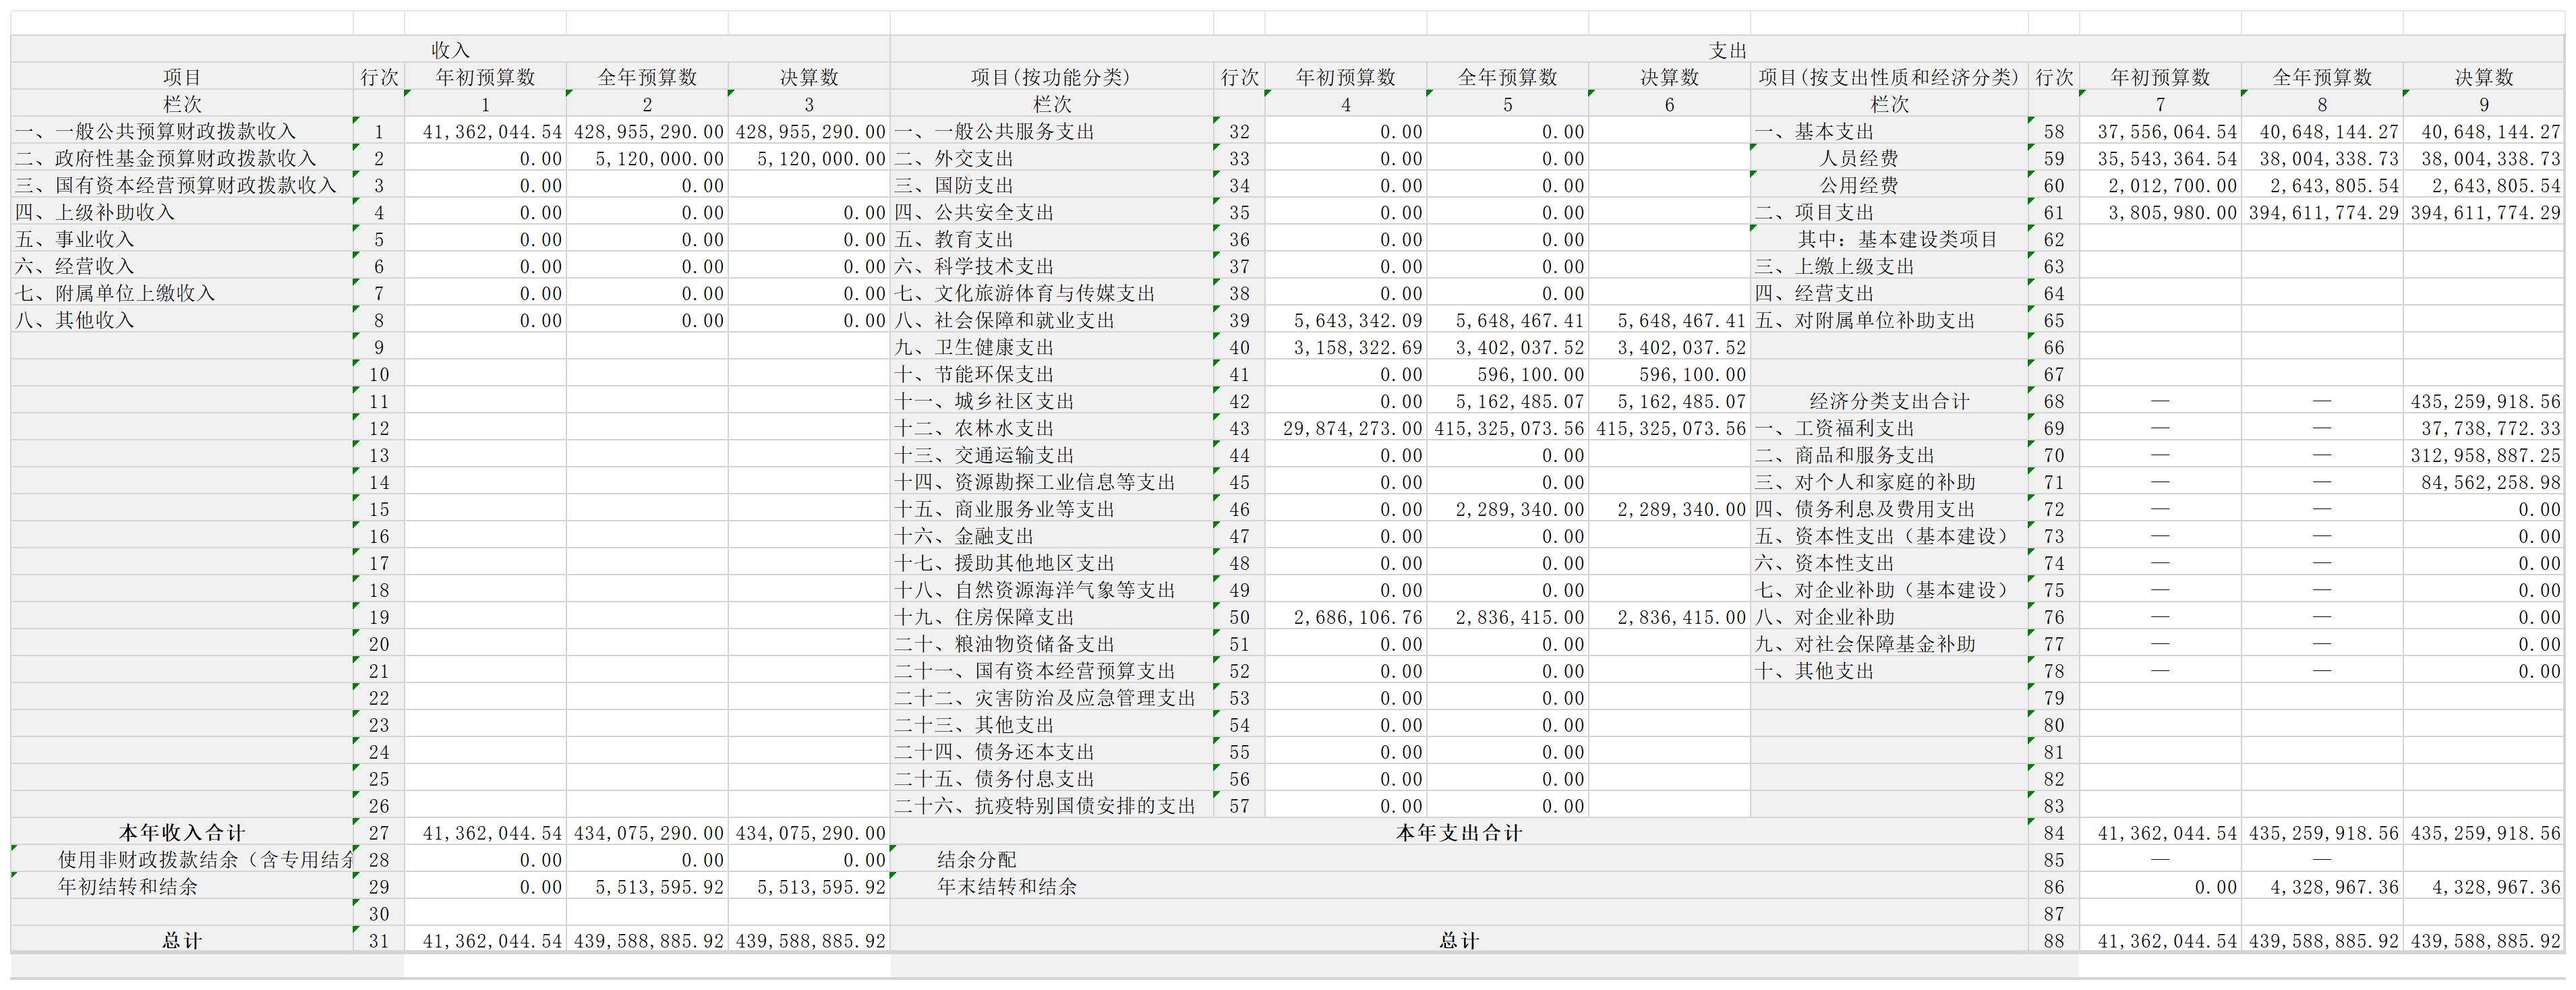This screenshot has width=2576, height=990.
Task: Click the '五、事业收入' cell
Action: point(182,239)
